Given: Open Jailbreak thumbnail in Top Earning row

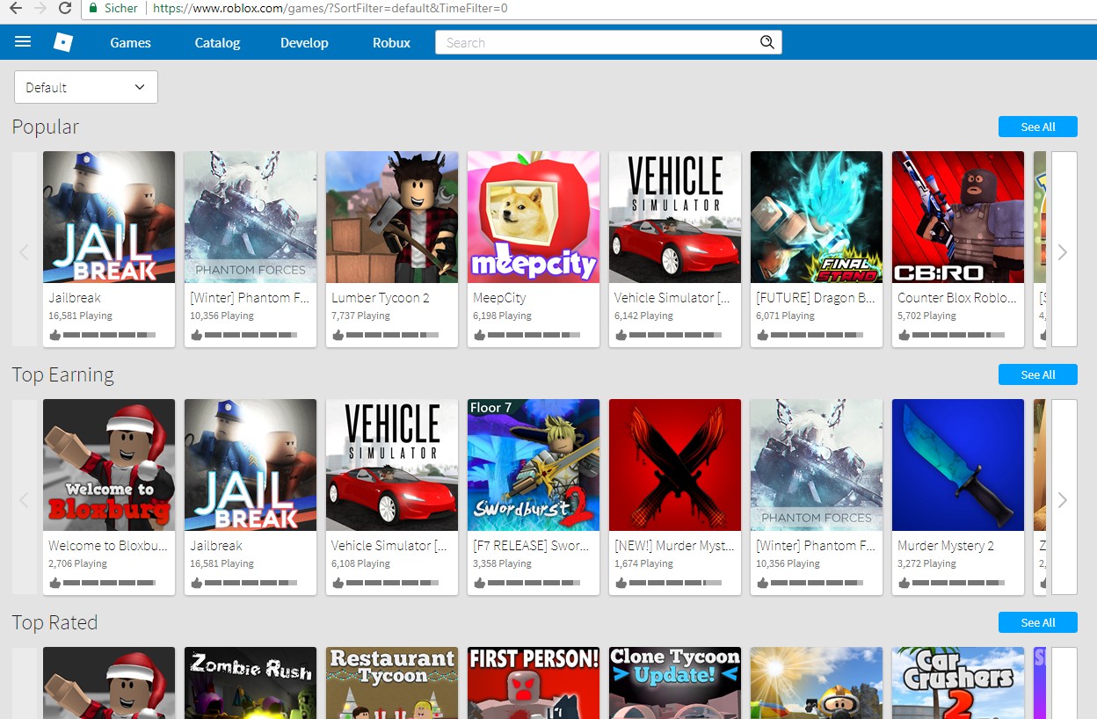Looking at the screenshot, I should point(251,465).
